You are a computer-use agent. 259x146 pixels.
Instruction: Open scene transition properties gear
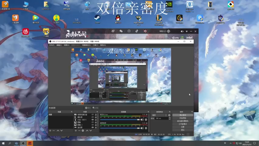[x=169, y=115]
